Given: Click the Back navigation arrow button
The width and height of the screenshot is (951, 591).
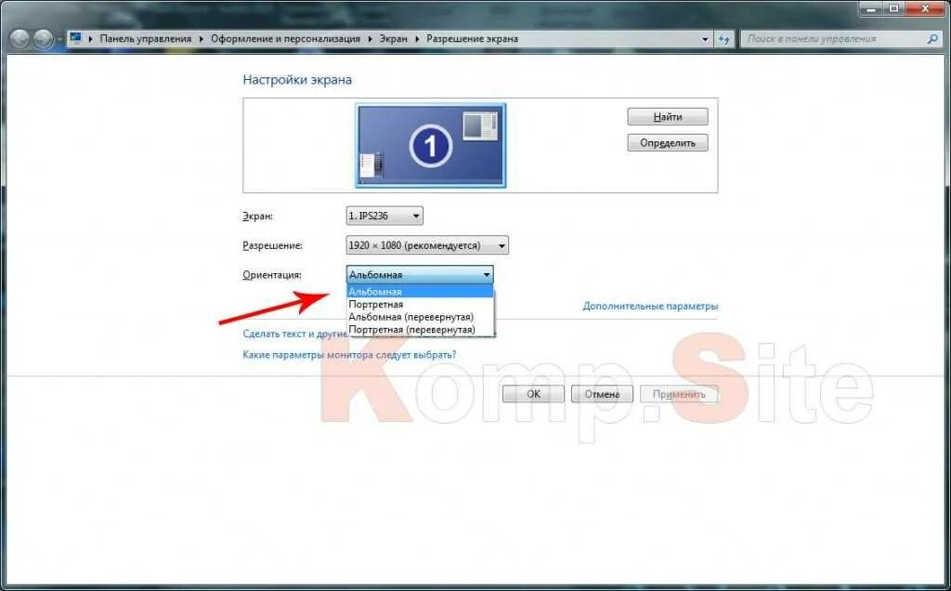Looking at the screenshot, I should click(20, 39).
